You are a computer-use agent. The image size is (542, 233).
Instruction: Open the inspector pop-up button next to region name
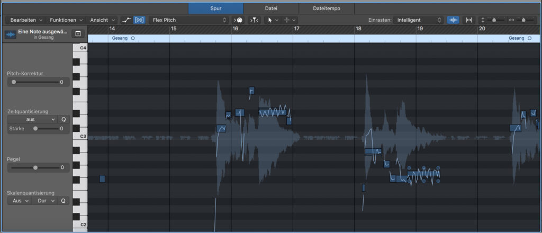point(78,33)
